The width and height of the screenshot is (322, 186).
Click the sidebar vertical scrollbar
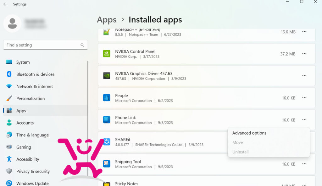[88, 118]
